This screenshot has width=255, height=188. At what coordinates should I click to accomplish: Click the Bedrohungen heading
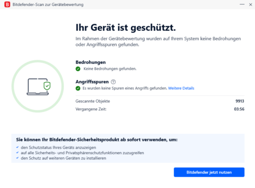point(91,62)
